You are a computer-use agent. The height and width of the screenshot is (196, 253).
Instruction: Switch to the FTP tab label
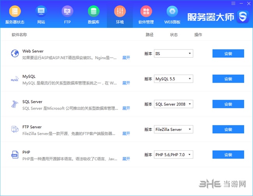click(67, 22)
